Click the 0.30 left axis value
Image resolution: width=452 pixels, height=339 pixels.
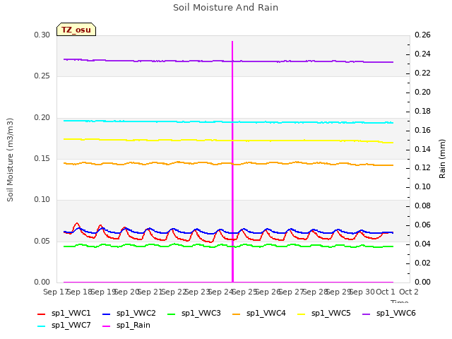coord(42,35)
